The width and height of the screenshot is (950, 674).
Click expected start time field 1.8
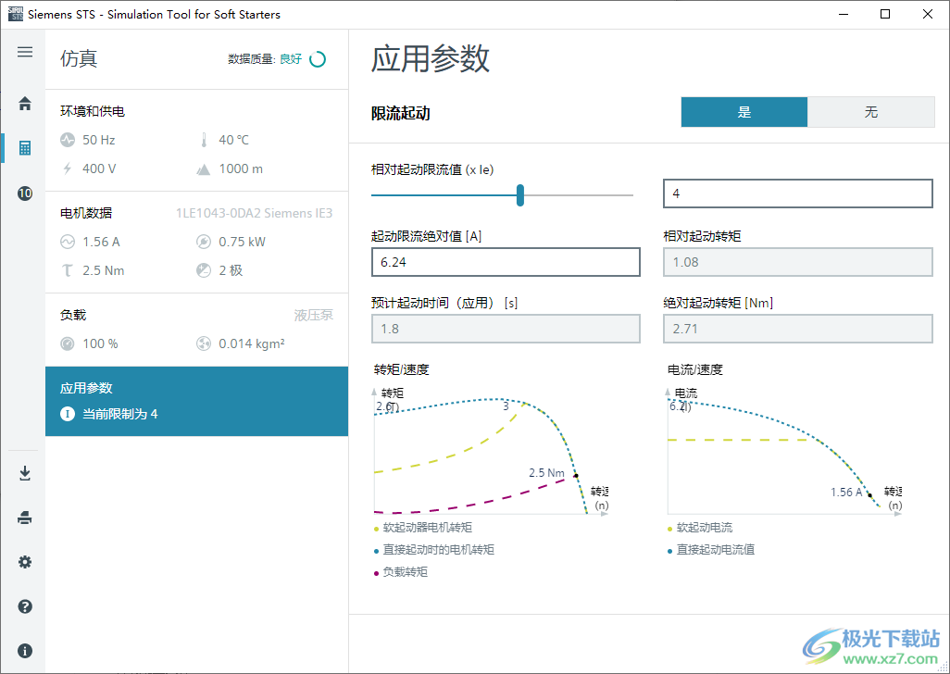(506, 329)
